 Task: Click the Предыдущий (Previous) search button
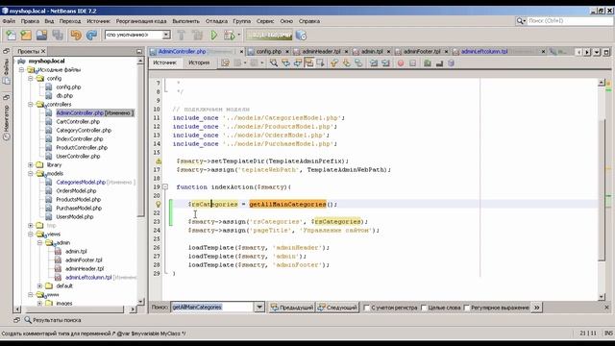click(x=292, y=308)
